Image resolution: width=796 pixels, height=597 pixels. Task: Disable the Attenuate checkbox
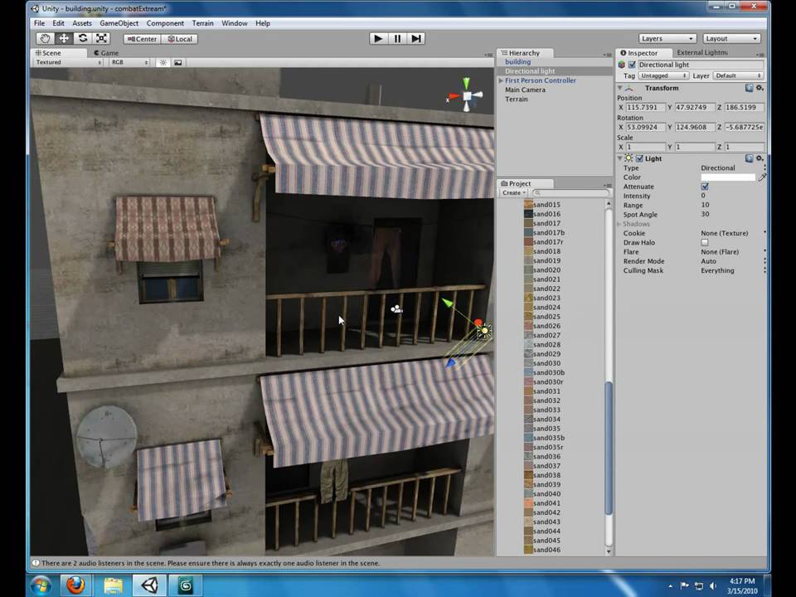705,187
